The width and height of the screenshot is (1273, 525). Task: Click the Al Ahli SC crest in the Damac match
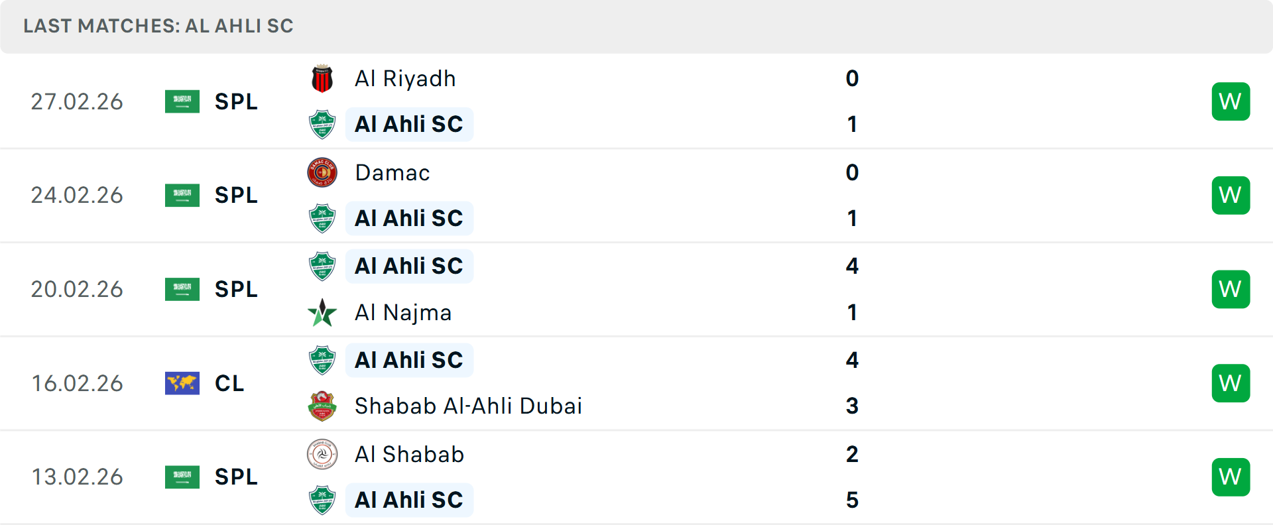[x=322, y=218]
